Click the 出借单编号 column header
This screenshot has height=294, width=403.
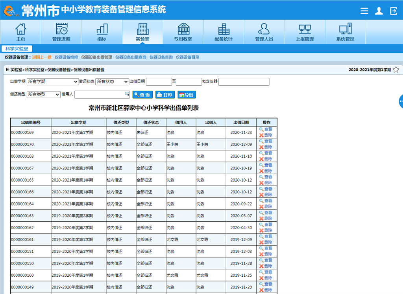click(31, 123)
